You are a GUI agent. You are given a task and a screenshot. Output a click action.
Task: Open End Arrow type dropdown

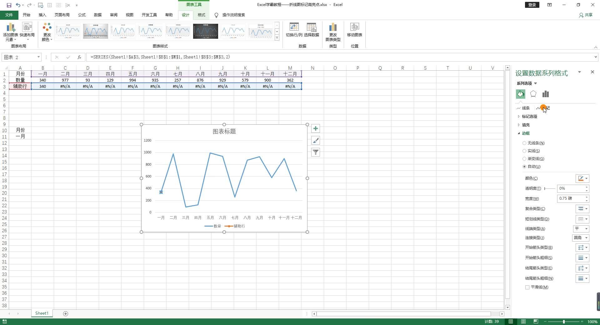coord(582,268)
